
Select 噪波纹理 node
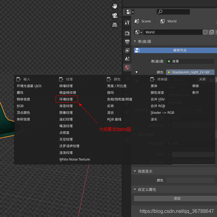pos(66,126)
